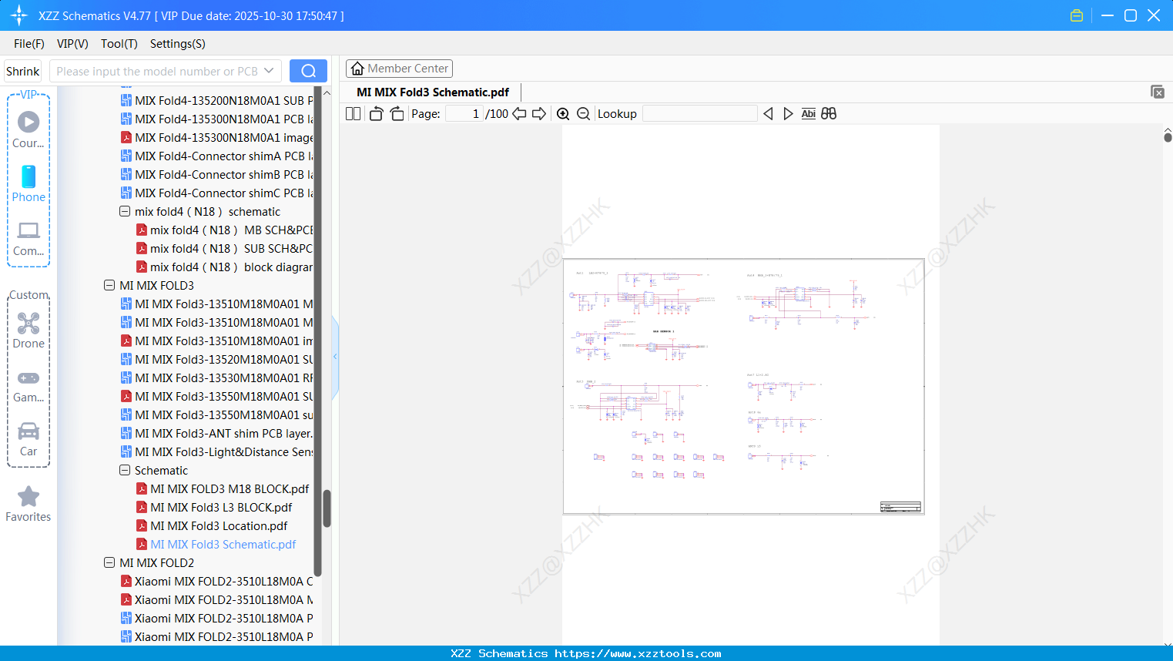The width and height of the screenshot is (1173, 661).
Task: Select the MI MIX Fold3 Schematic.pdf tab
Action: pyautogui.click(x=433, y=92)
